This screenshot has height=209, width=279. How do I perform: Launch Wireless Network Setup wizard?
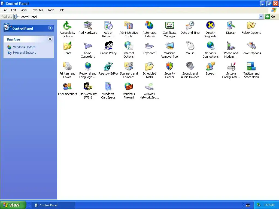149,91
